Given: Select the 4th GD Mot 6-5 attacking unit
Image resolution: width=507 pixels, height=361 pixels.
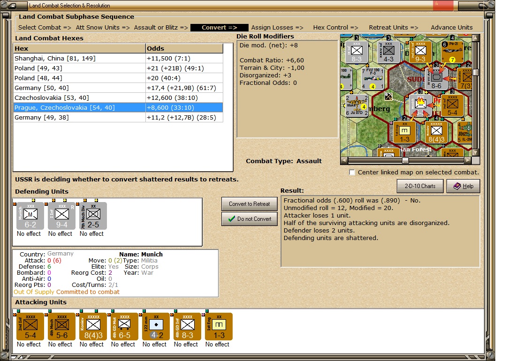Looking at the screenshot, I should pos(124,326).
